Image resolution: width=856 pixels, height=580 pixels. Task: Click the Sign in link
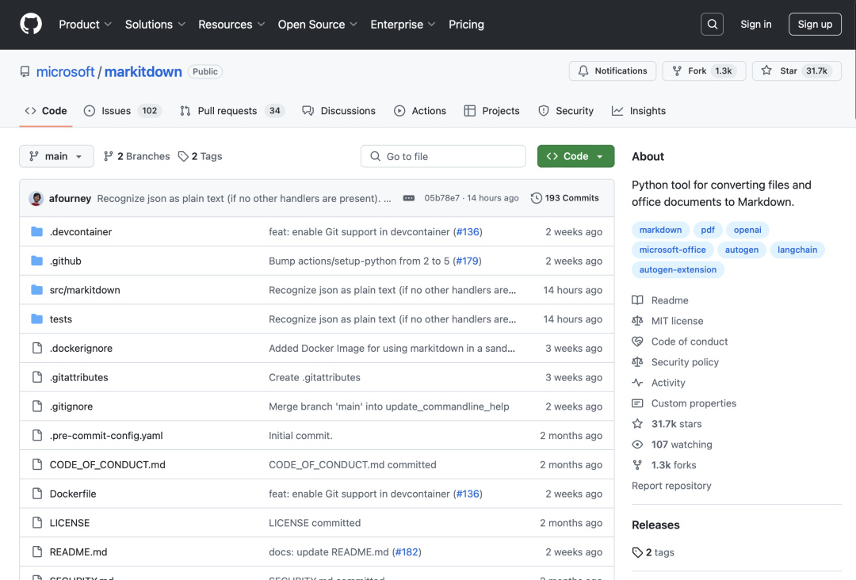[x=755, y=25]
